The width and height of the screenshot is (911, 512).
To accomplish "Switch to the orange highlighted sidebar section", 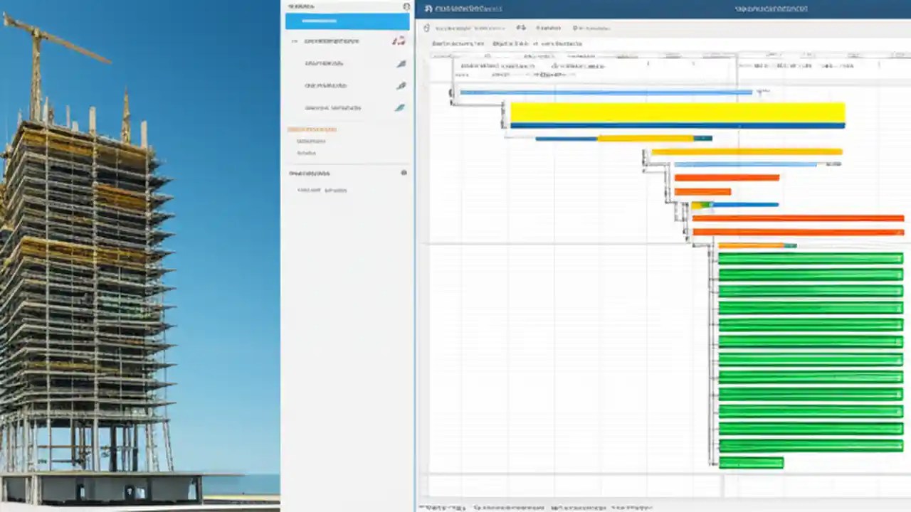I will tap(312, 129).
